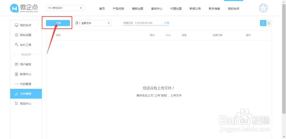Click the 用户留言 message icon
Screen dimensions: 286x139
[17, 64]
